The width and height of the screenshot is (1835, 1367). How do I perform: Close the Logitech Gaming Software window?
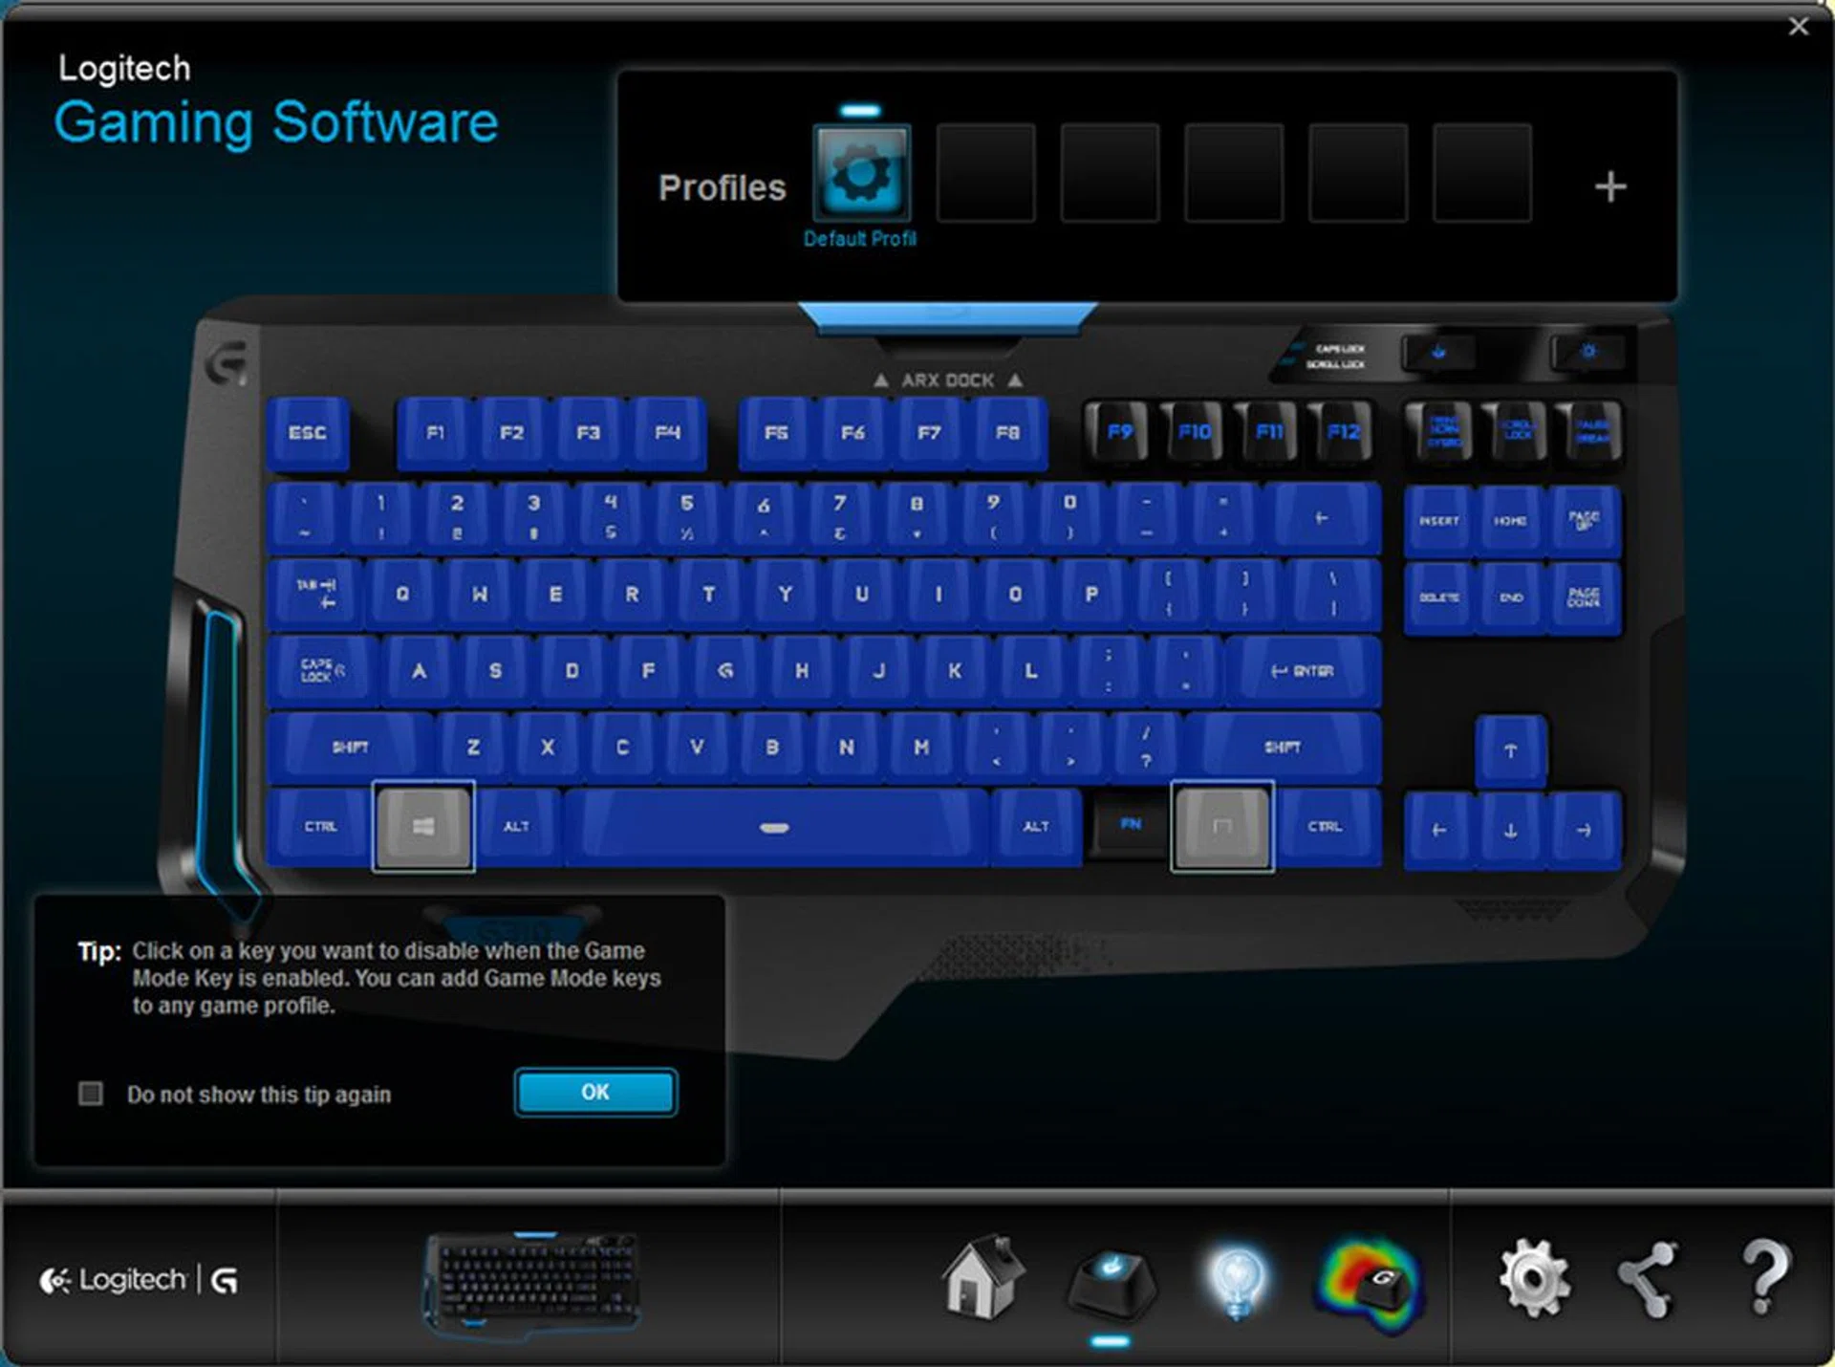pos(1798,27)
